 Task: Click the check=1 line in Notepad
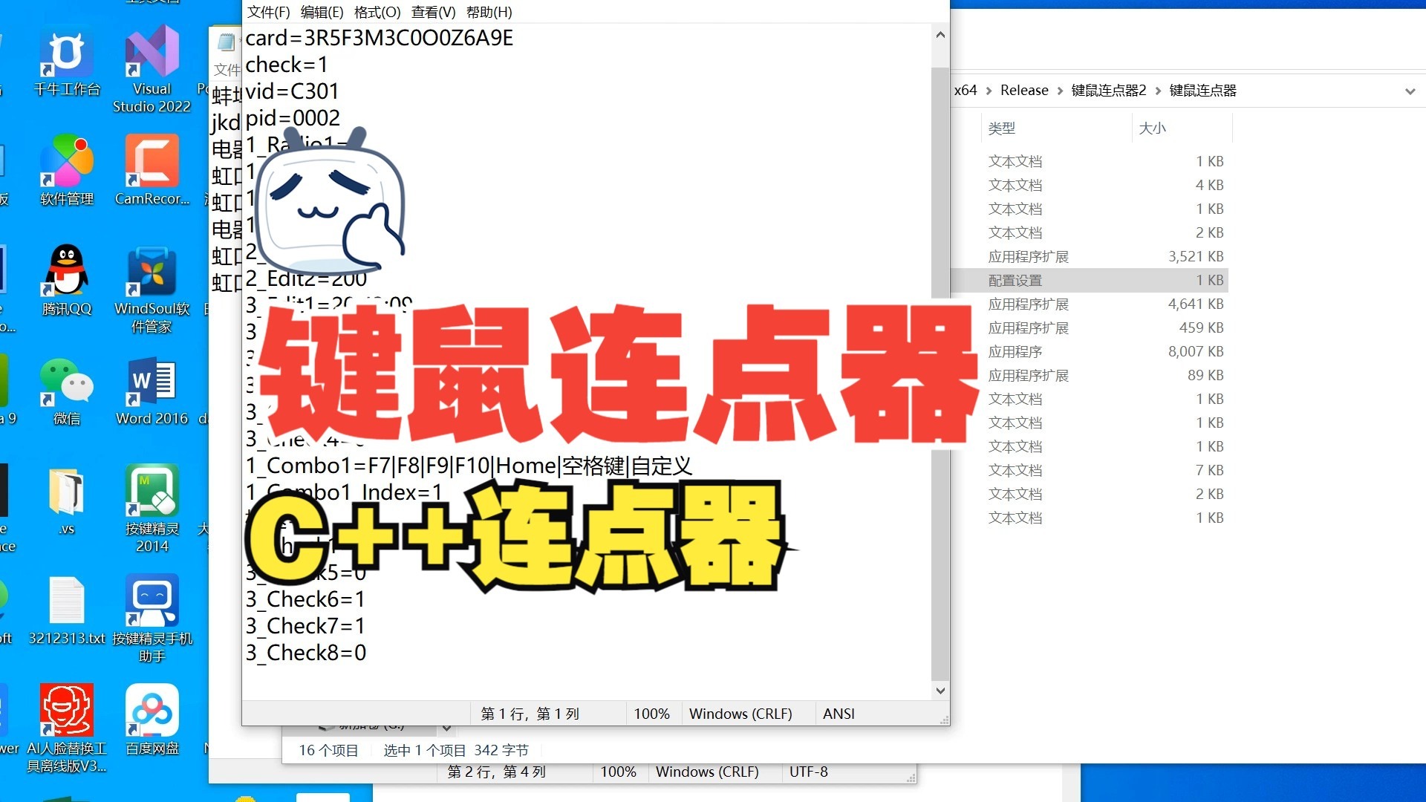286,65
